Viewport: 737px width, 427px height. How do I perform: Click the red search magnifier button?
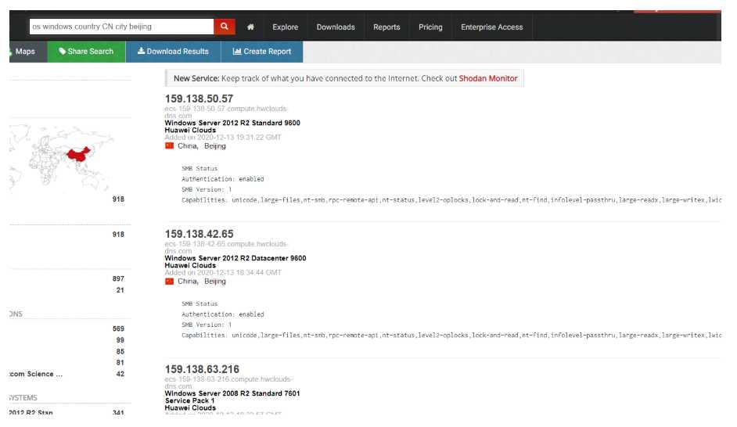pos(225,27)
